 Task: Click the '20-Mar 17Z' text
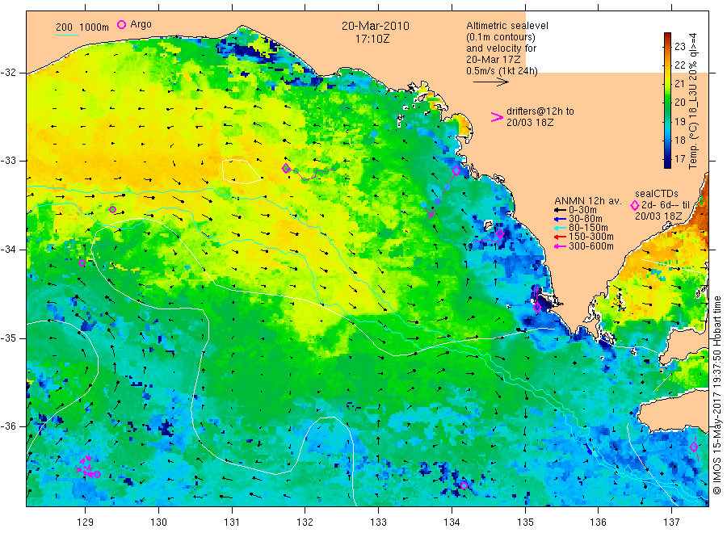(494, 59)
